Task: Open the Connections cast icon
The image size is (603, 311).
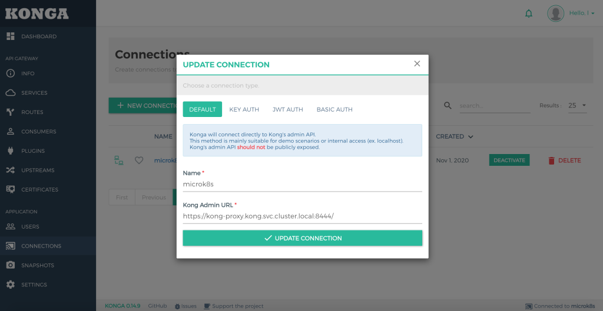Action: [x=11, y=246]
